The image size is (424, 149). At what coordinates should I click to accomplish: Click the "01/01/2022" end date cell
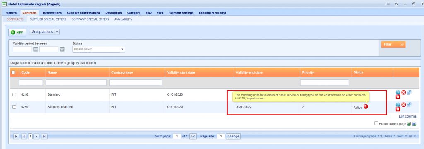click(243, 107)
